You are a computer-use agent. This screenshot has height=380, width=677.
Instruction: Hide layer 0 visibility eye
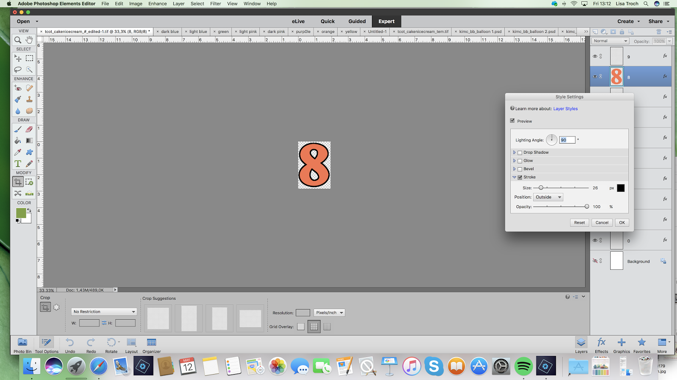coord(595,240)
